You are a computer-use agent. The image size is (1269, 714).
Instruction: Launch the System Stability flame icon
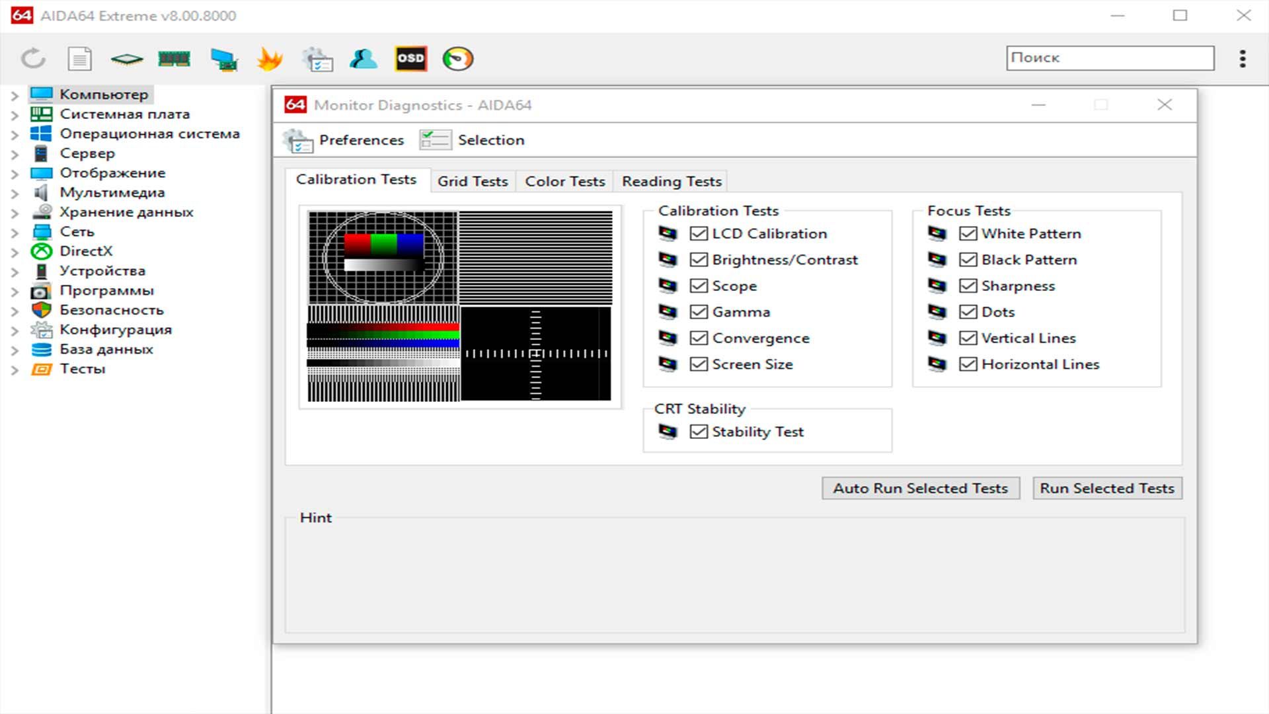coord(270,59)
